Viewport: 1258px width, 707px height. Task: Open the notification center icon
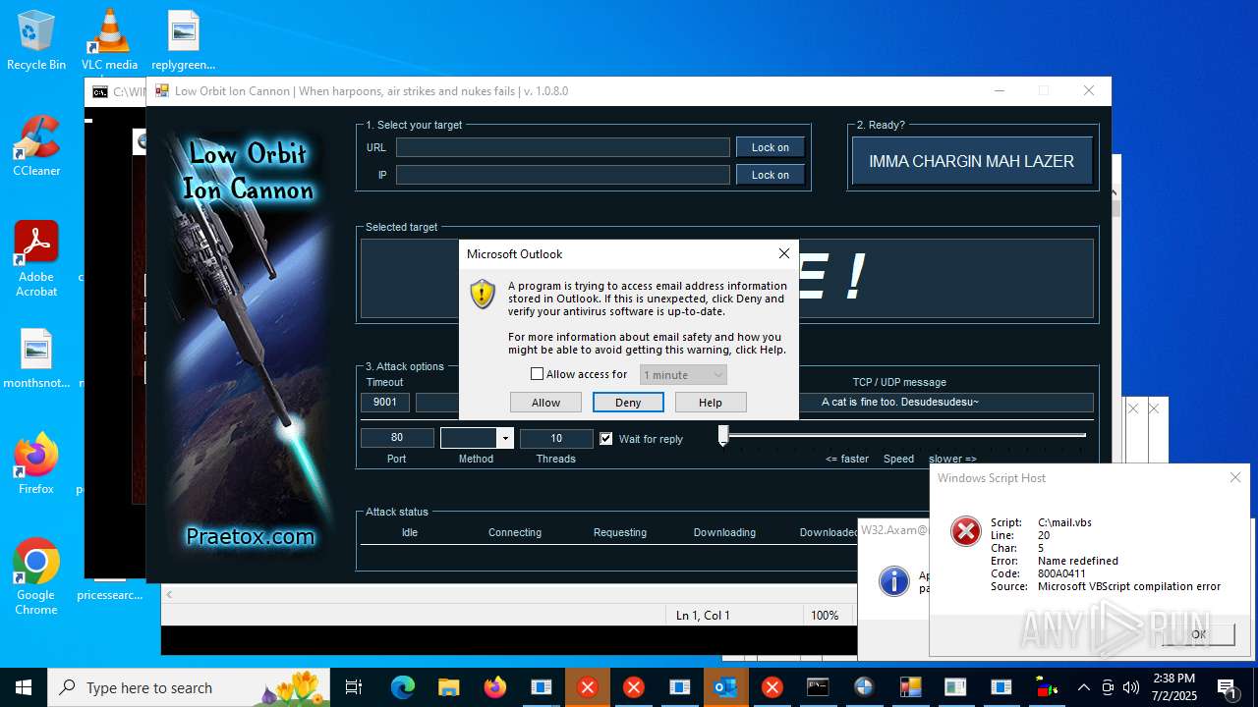(1227, 687)
